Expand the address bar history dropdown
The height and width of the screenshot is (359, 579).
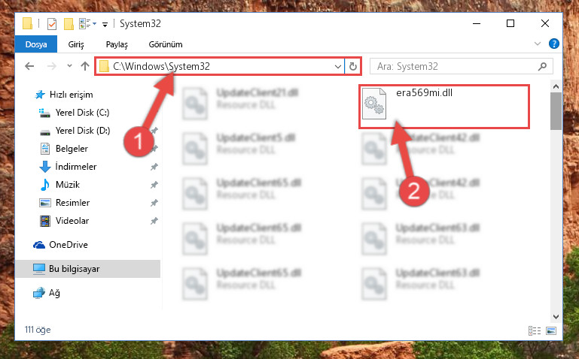[337, 67]
